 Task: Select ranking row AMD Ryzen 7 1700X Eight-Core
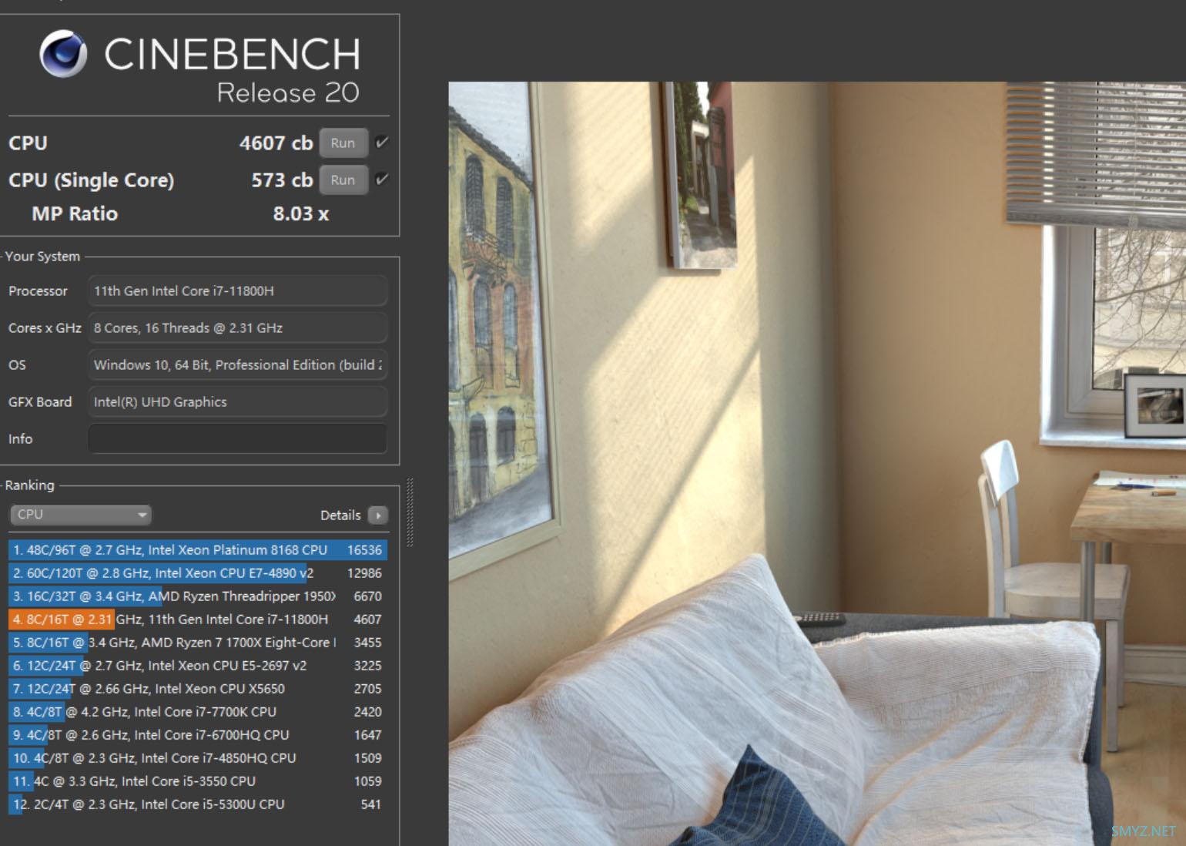point(198,643)
